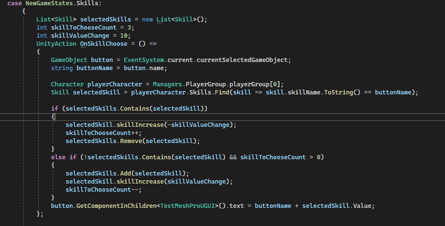Click the 'Find' method call
Viewport: 445px width, 226px height.
click(x=222, y=92)
